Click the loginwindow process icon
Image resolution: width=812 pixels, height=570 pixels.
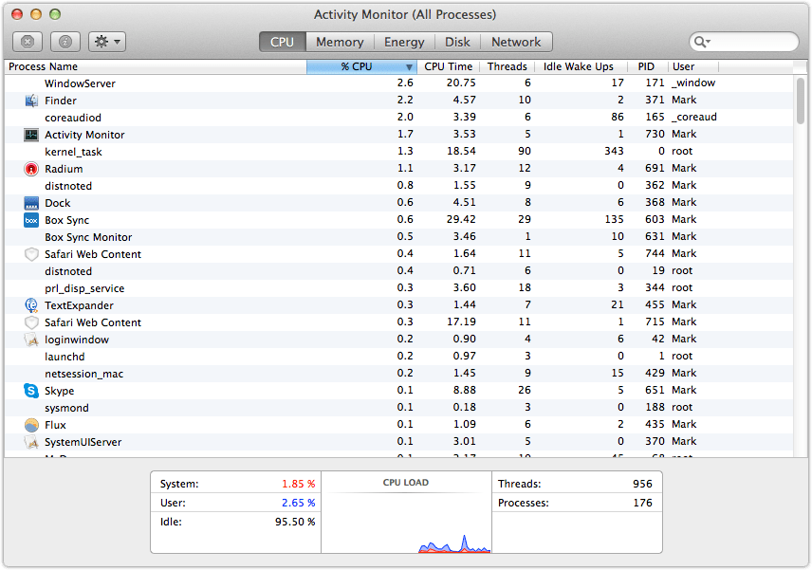click(x=31, y=340)
